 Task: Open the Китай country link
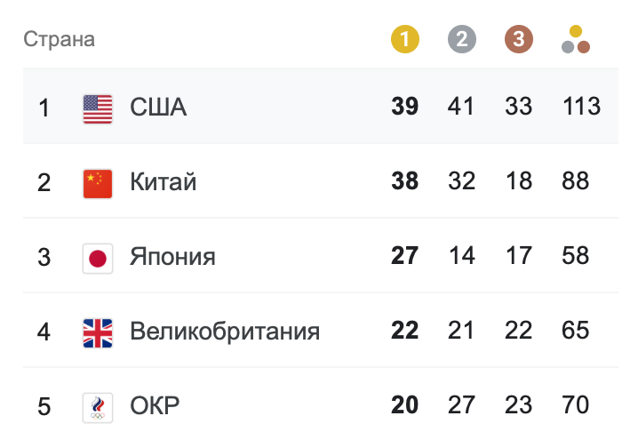point(163,183)
